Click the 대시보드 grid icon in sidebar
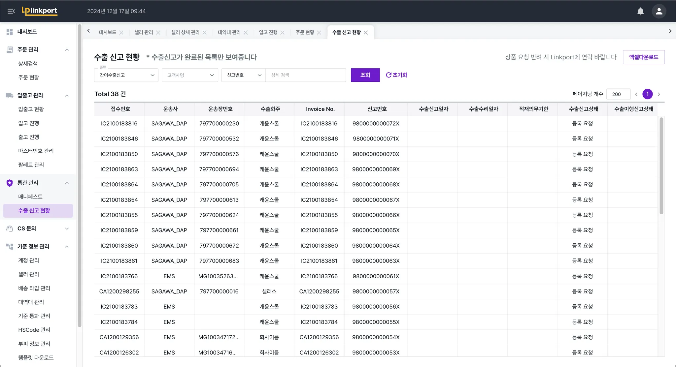The width and height of the screenshot is (676, 367). 10,32
